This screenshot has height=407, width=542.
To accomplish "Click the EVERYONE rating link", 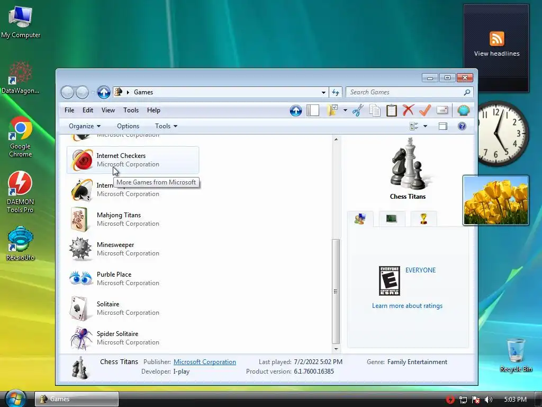I will [x=420, y=270].
